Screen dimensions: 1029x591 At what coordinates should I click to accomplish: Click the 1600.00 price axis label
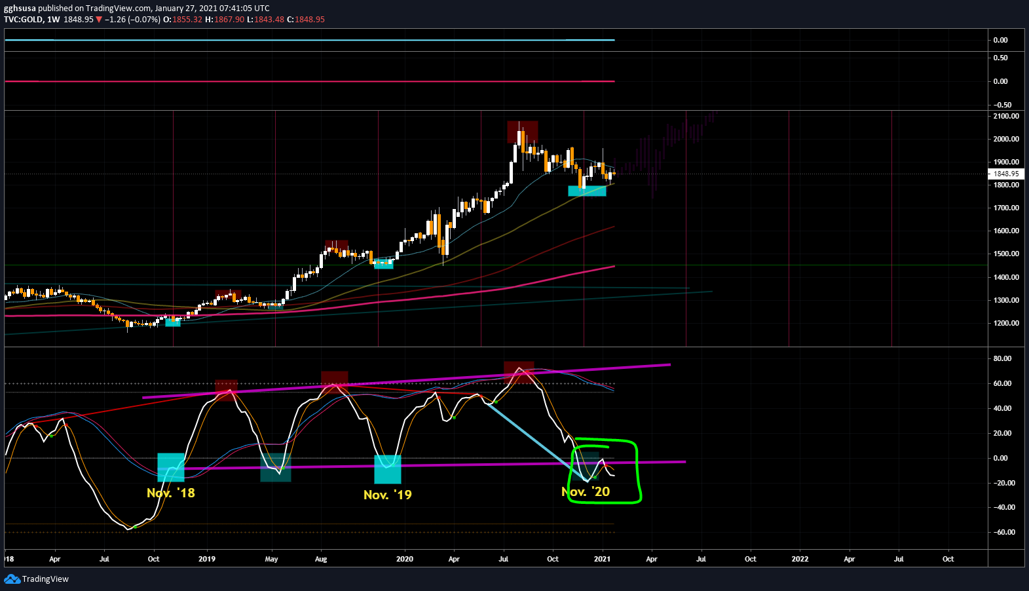(x=1006, y=231)
